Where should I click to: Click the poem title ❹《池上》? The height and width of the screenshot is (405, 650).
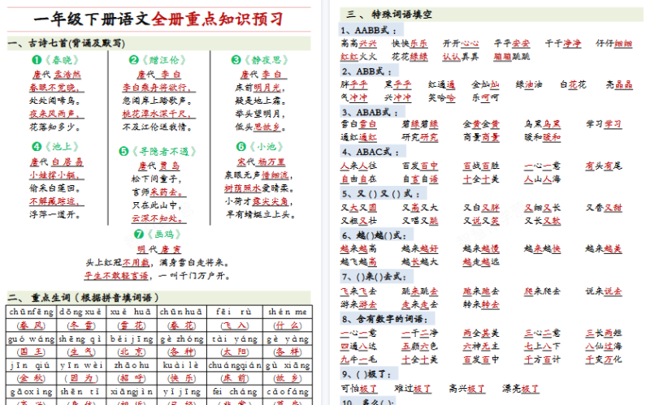tap(55, 147)
